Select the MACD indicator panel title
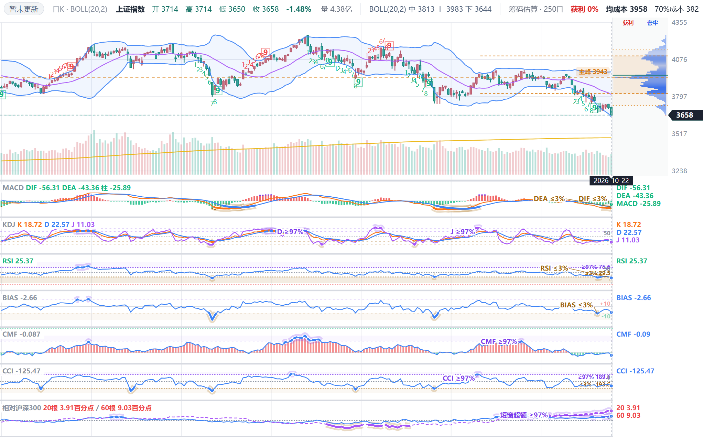Screen dimensions: 703x437 pos(13,188)
